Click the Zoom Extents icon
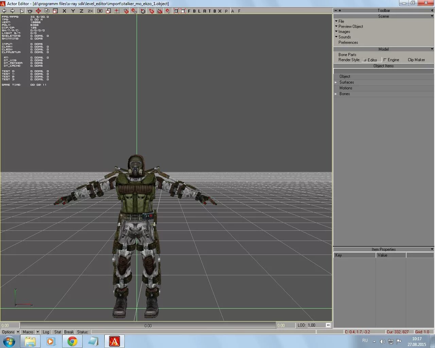The width and height of the screenshot is (435, 348). 176,11
